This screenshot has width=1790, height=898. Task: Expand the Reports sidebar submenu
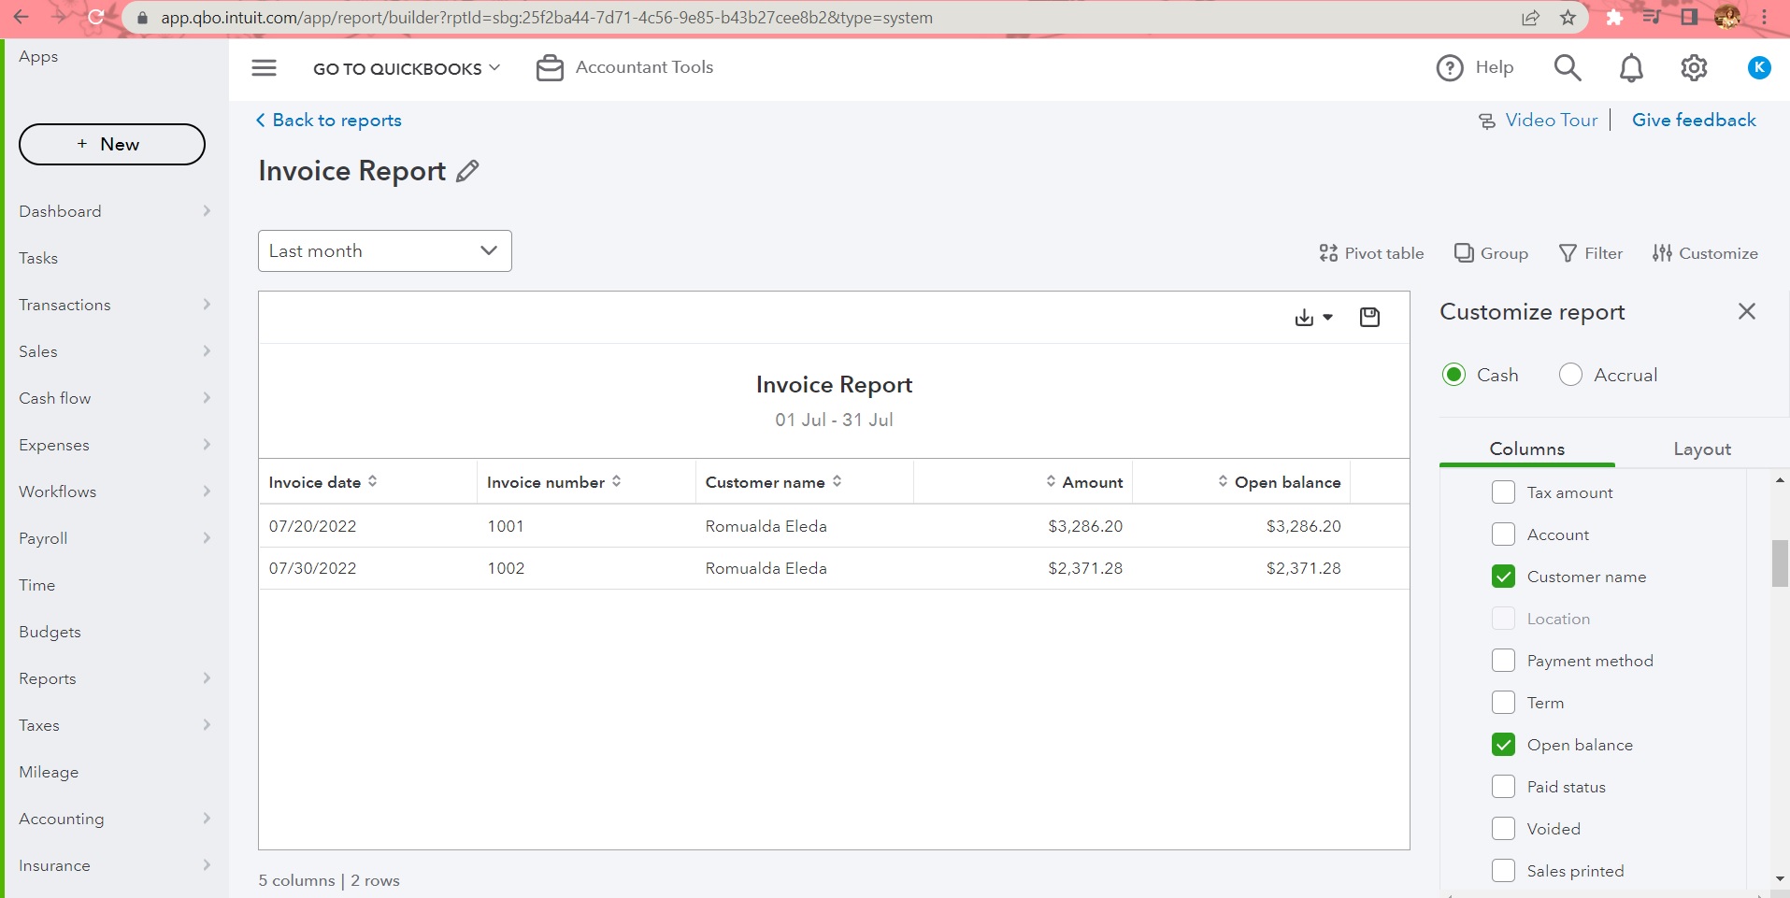tap(207, 678)
